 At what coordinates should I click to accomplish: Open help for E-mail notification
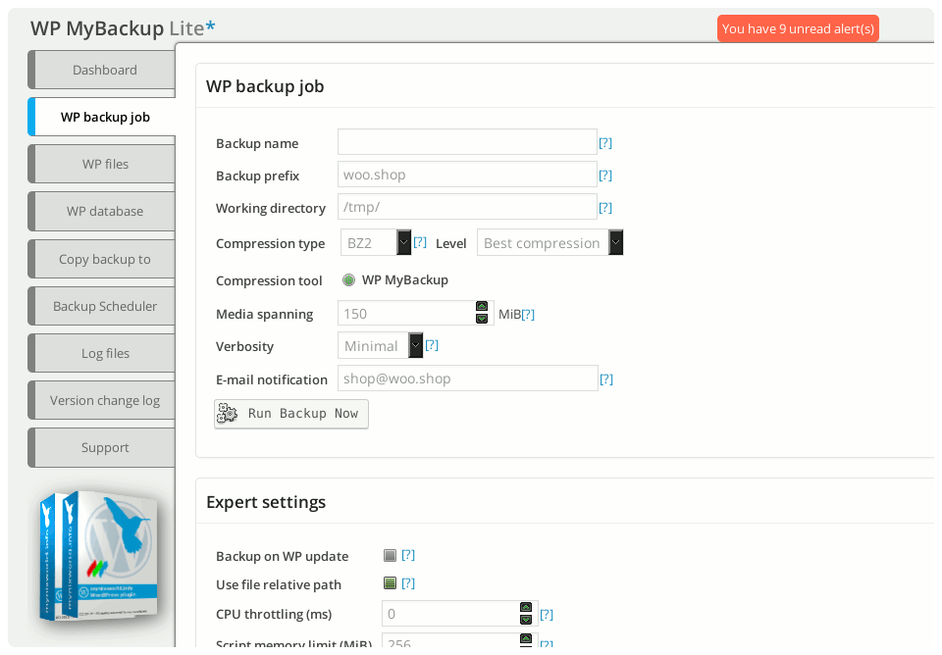pos(606,379)
